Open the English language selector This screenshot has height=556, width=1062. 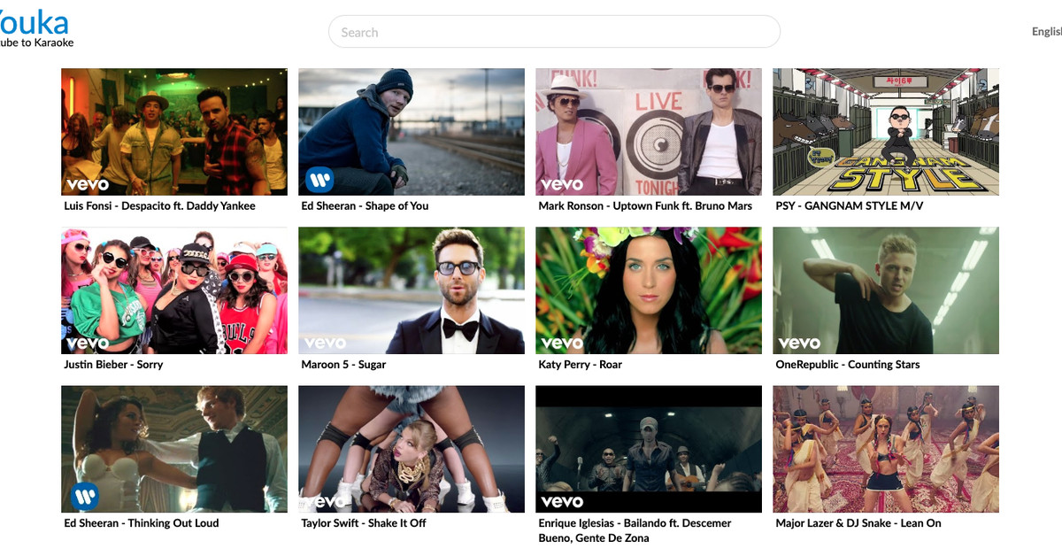click(1047, 32)
